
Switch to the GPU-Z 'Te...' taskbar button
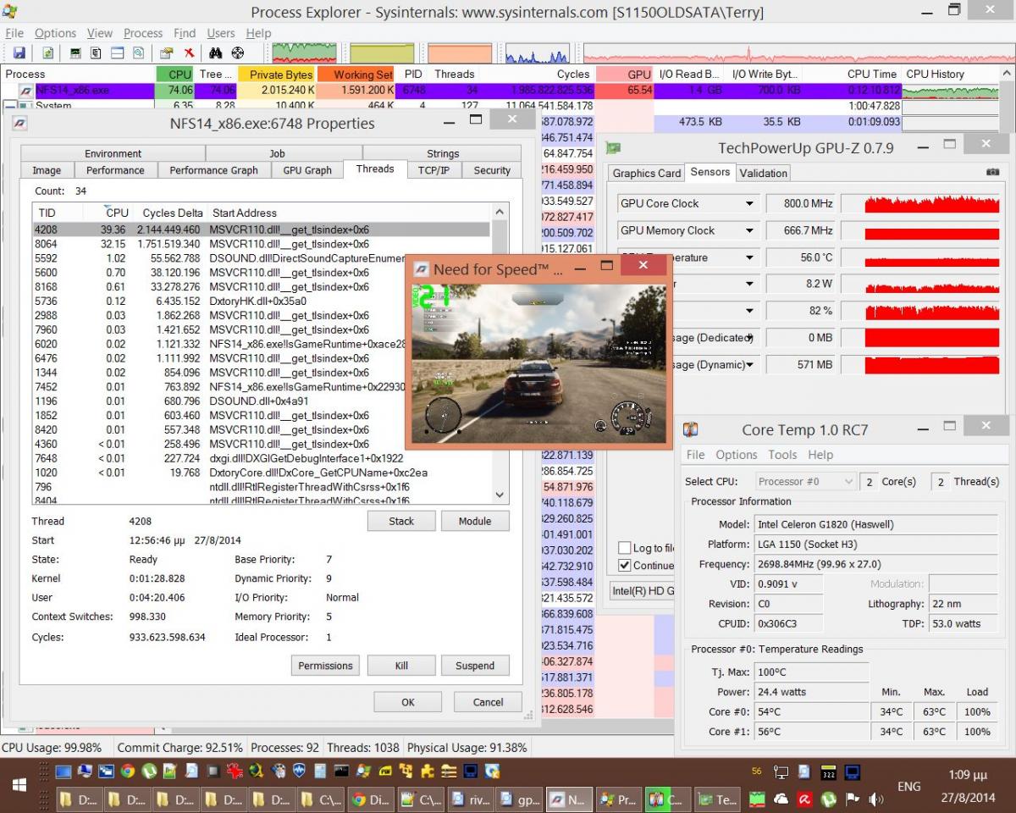(717, 799)
